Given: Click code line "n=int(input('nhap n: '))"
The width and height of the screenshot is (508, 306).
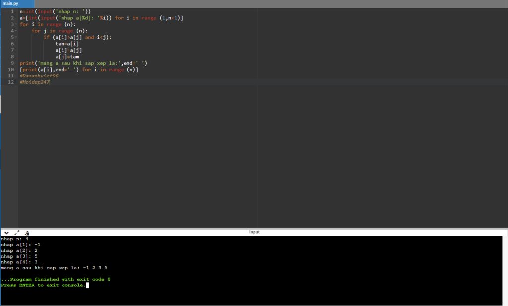Looking at the screenshot, I should (55, 12).
